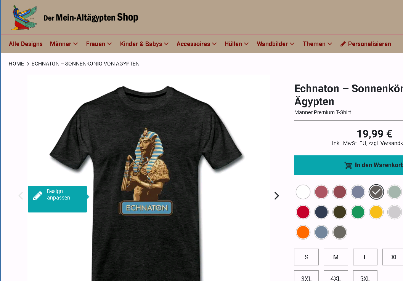
Task: Go to HOME breadcrumb link
Action: pos(16,64)
